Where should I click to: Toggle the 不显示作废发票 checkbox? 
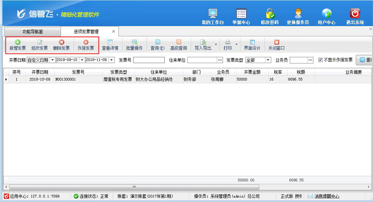(x=320, y=60)
